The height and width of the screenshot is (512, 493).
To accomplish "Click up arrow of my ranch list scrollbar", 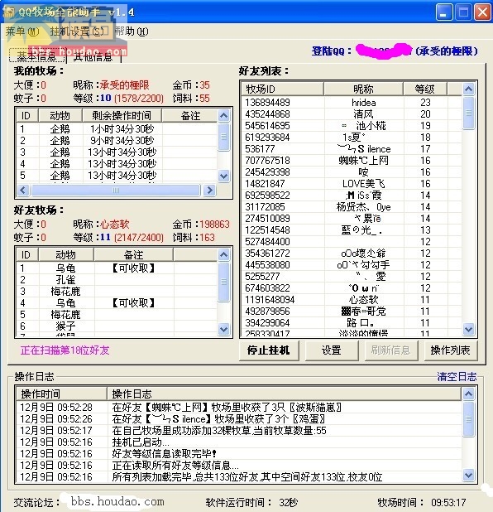I will pyautogui.click(x=223, y=115).
